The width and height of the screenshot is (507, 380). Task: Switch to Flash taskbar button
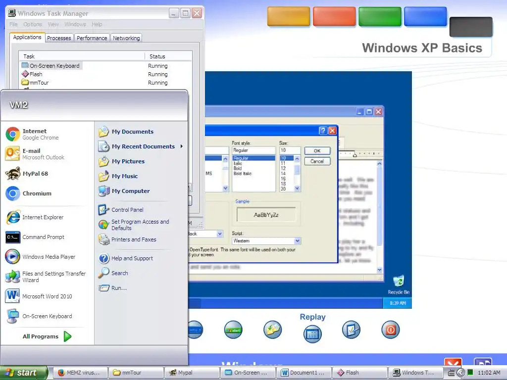pyautogui.click(x=360, y=373)
